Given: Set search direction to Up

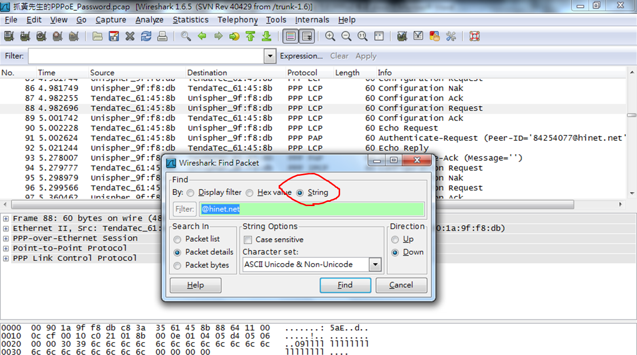Looking at the screenshot, I should click(395, 240).
